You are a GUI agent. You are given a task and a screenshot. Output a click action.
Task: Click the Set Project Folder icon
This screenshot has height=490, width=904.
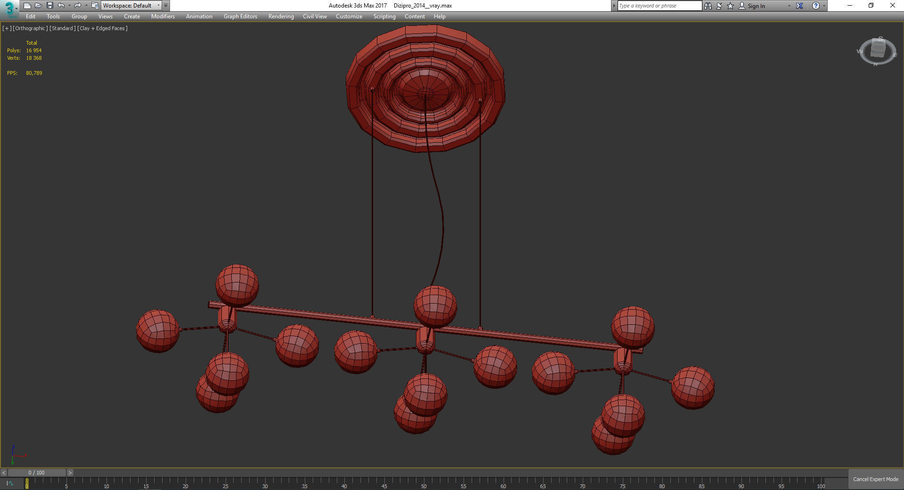pos(95,6)
